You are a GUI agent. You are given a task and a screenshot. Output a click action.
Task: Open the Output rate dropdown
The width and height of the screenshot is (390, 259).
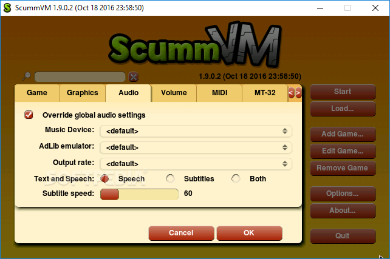(x=196, y=164)
